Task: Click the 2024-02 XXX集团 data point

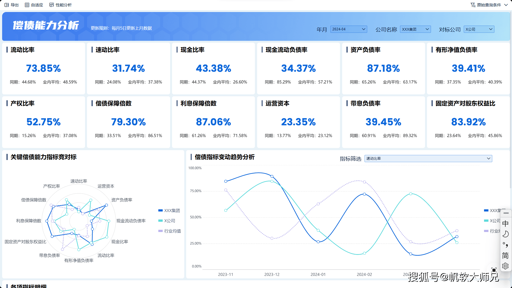Action: [364, 194]
